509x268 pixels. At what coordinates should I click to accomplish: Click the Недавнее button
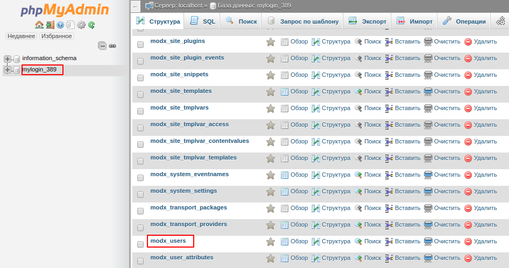[21, 36]
